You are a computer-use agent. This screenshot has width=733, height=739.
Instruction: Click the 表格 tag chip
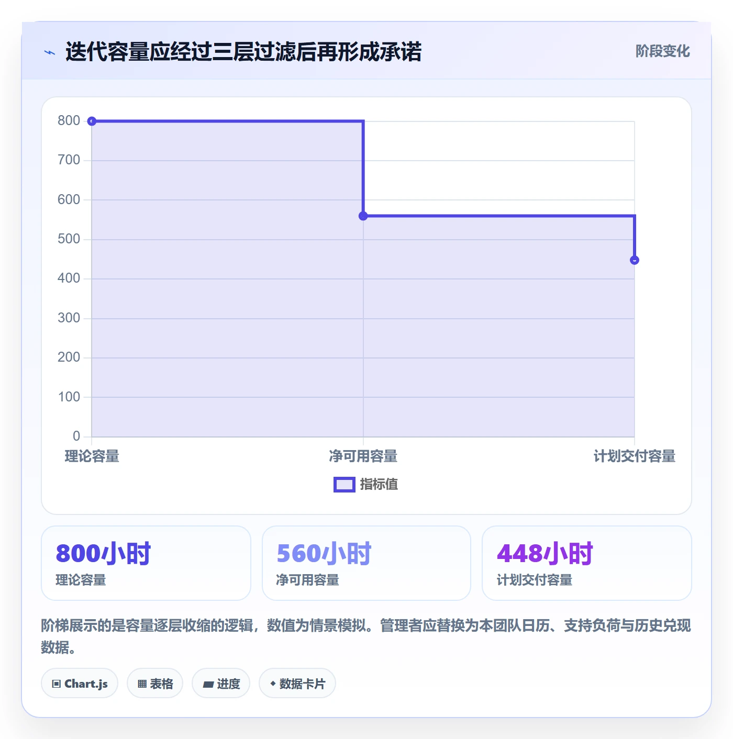155,684
